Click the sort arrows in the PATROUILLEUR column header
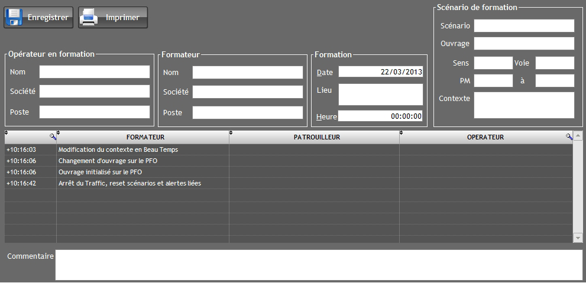586x283 pixels. pyautogui.click(x=231, y=133)
